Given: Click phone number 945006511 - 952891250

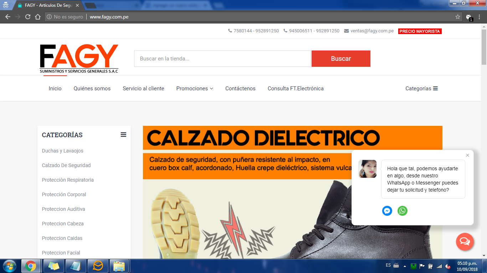Looking at the screenshot, I should click(x=311, y=31).
